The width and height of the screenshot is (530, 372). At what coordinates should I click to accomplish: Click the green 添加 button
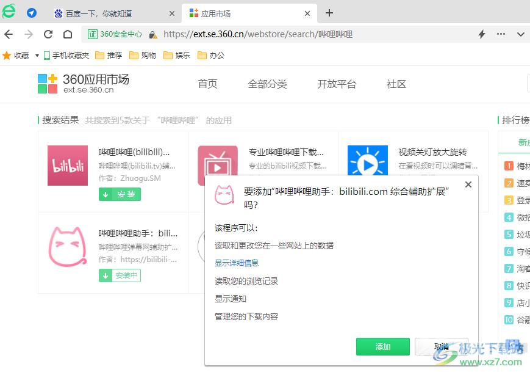click(383, 346)
